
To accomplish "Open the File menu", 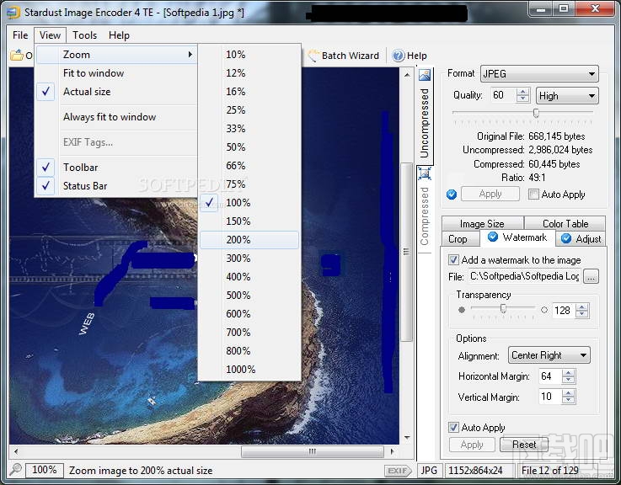I will coord(20,35).
